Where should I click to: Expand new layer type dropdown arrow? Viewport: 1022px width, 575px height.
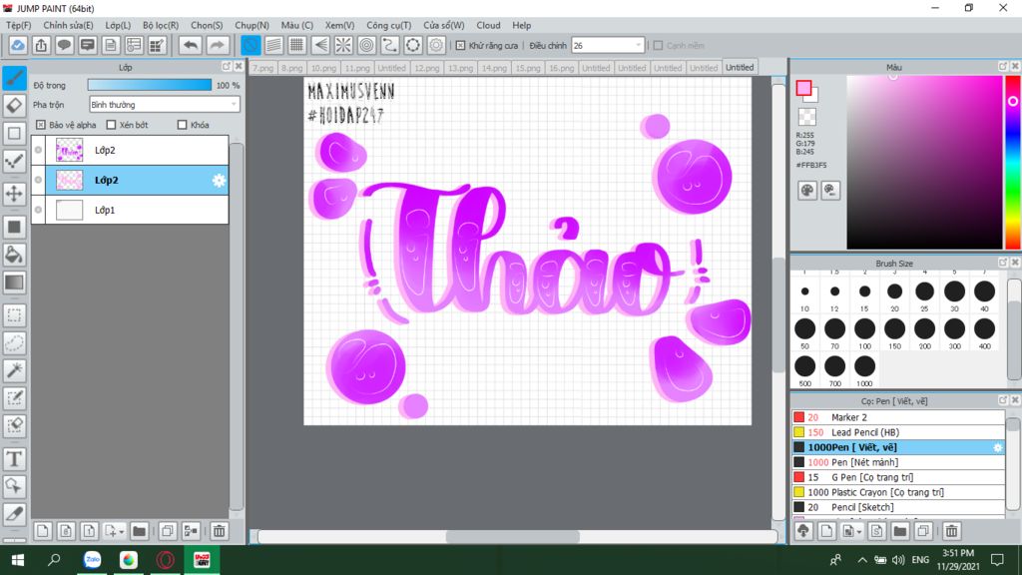click(121, 532)
